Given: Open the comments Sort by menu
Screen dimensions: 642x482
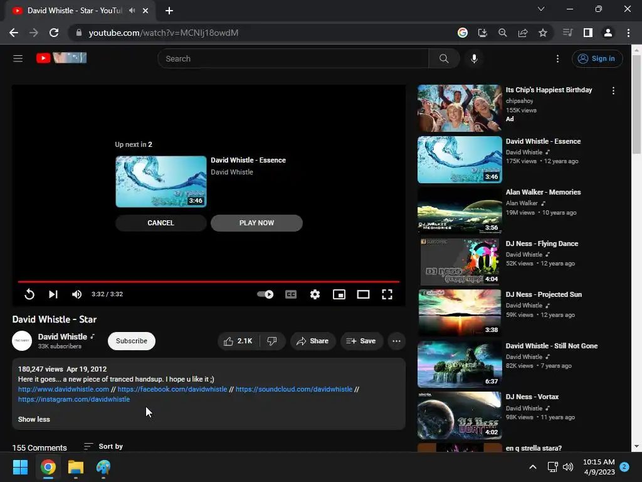Looking at the screenshot, I should coord(103,446).
